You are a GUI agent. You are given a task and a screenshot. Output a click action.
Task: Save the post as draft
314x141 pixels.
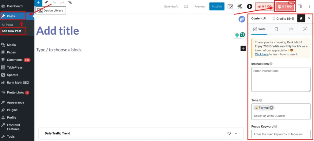tap(171, 6)
